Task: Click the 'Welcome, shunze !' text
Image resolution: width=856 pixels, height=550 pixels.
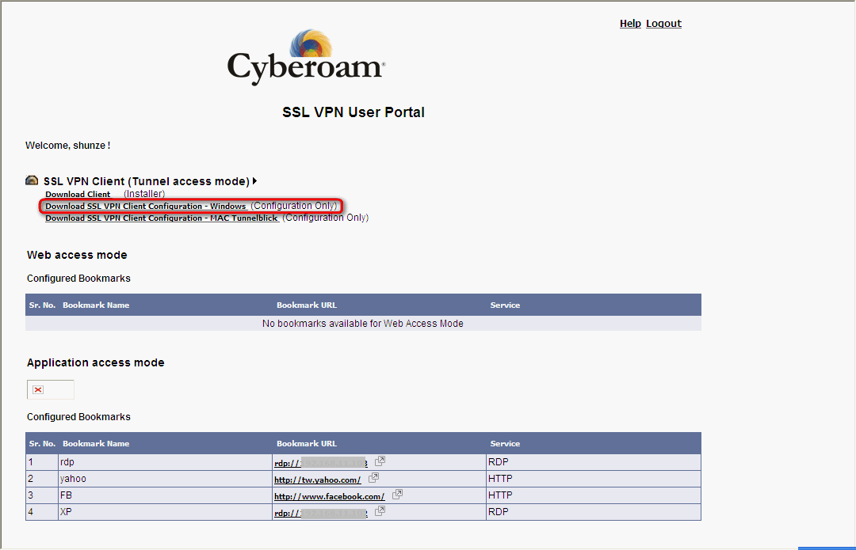Action: coord(67,146)
